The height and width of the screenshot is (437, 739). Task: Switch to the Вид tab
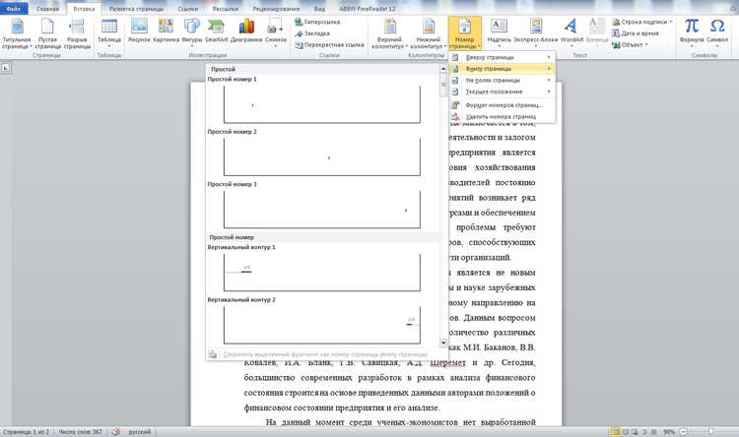[x=319, y=9]
